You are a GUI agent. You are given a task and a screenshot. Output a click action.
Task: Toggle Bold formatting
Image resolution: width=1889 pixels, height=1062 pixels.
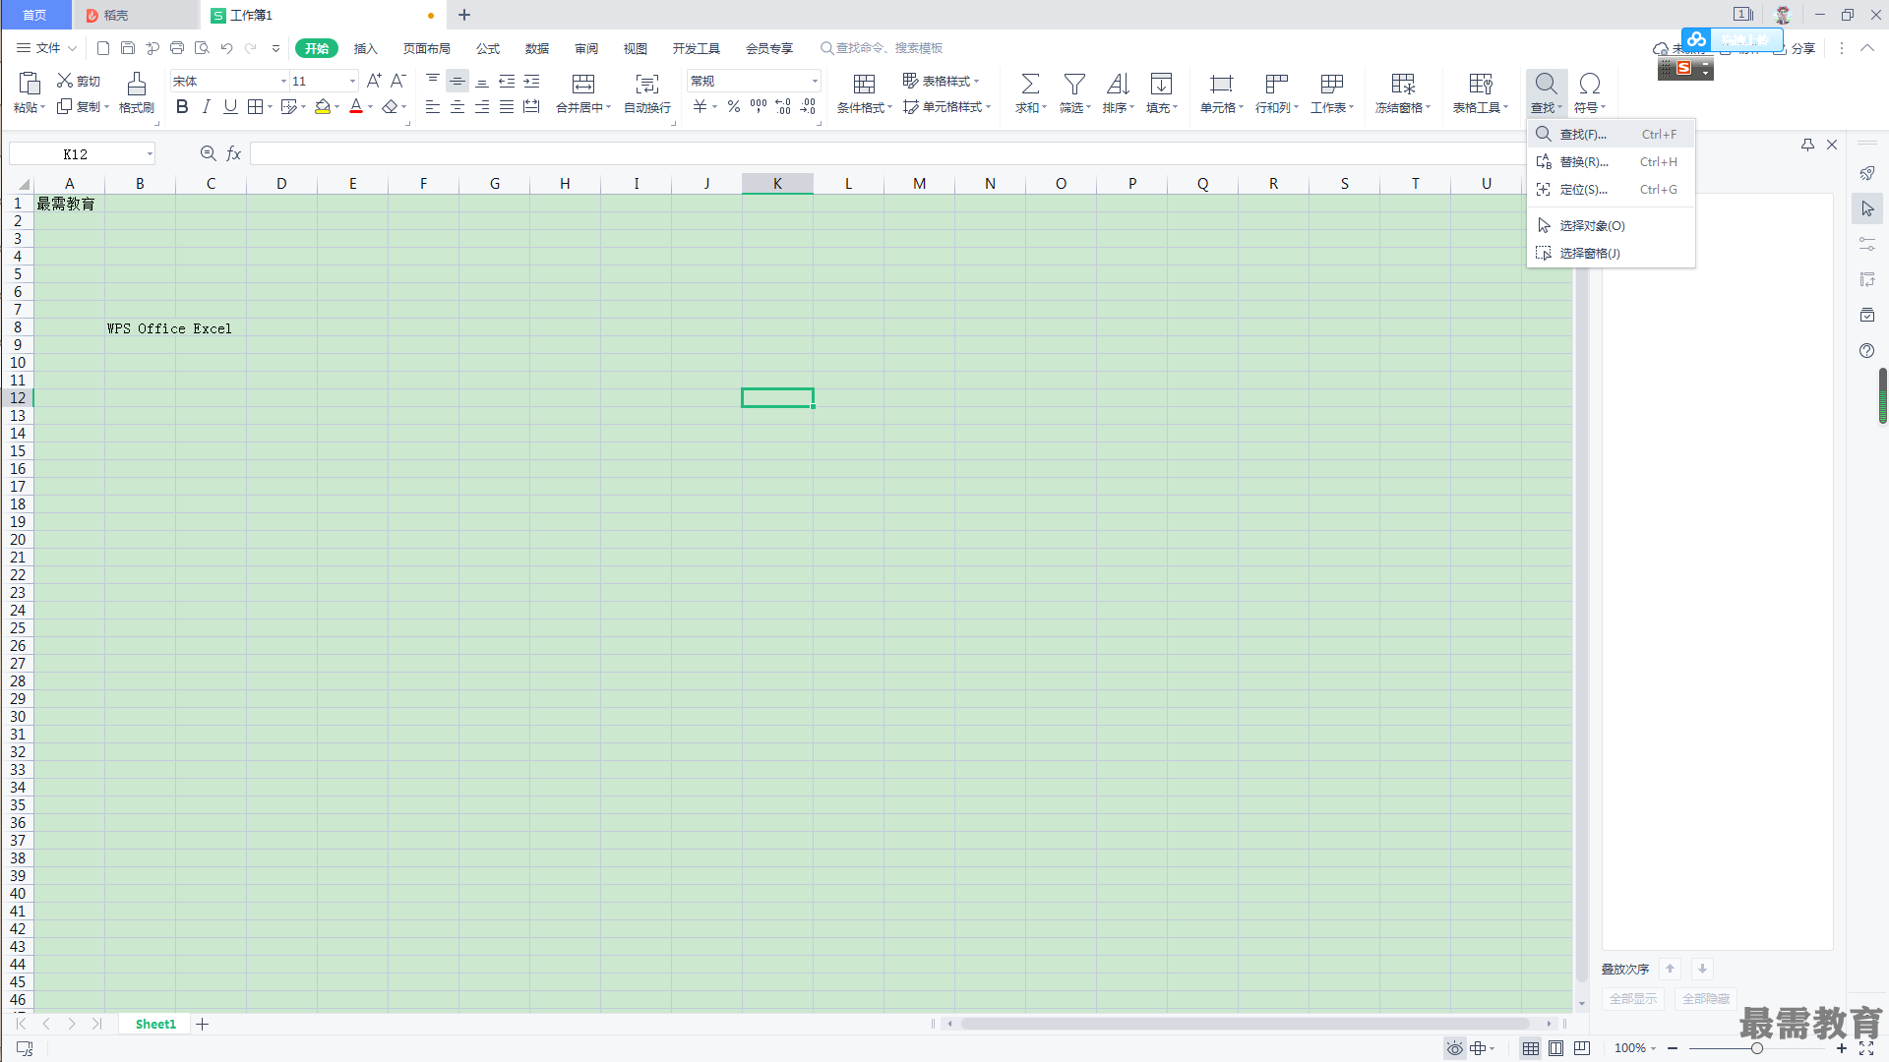click(x=182, y=106)
